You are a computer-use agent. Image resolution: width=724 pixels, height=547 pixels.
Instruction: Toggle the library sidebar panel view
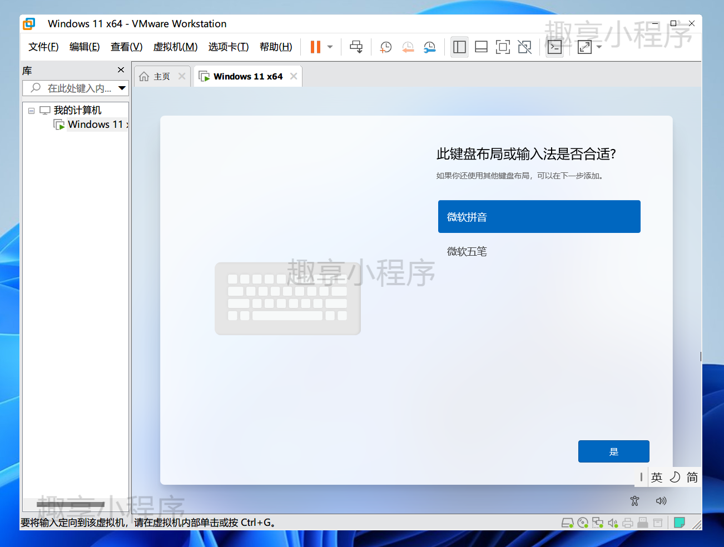(459, 47)
